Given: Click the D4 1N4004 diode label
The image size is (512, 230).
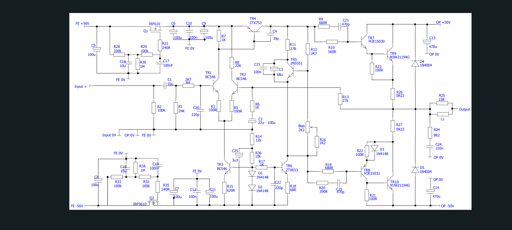Looking at the screenshot, I should tap(426, 63).
